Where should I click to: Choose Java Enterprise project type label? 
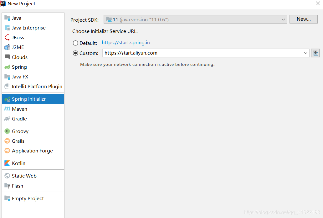(28, 28)
